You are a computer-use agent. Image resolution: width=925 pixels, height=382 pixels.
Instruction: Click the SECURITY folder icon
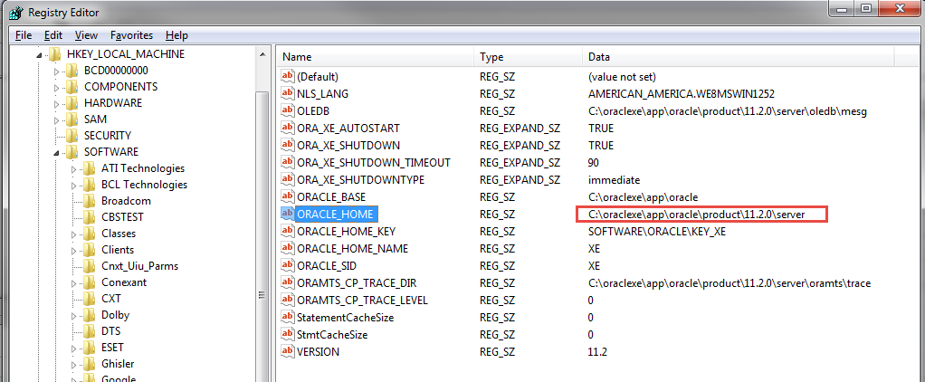tap(72, 136)
